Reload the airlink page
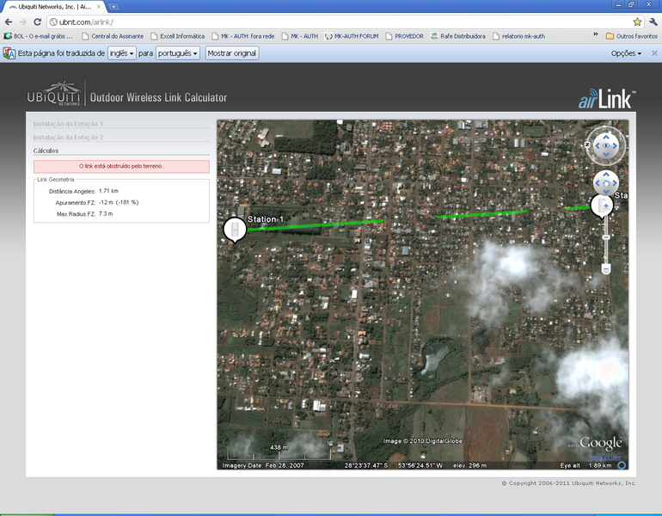Viewport: 662px width, 516px height. (37, 22)
